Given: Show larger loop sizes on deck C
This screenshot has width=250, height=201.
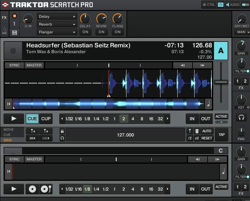Looking at the screenshot, I should (x=167, y=189).
